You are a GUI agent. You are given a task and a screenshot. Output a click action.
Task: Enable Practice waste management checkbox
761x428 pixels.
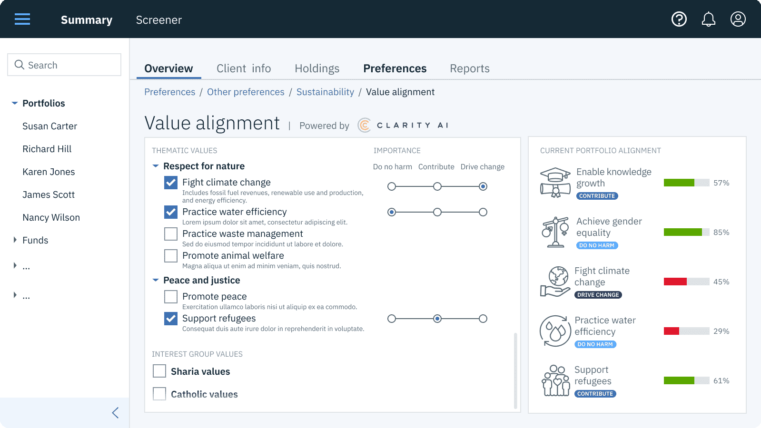171,234
